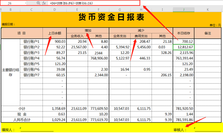
Task: Click the 银行账户3 cell
Action: point(31,53)
